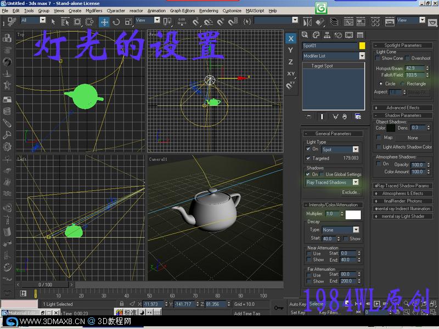
Task: Select the Rectangle light cone shape
Action: pyautogui.click(x=403, y=84)
